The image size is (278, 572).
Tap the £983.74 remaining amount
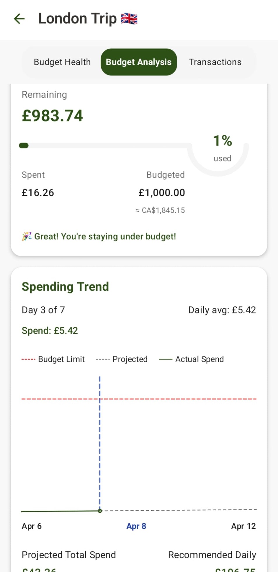53,115
